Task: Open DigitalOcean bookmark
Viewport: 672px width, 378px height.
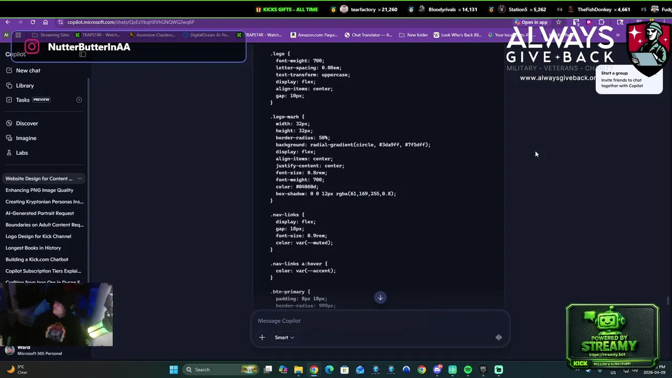Action: tap(206, 35)
